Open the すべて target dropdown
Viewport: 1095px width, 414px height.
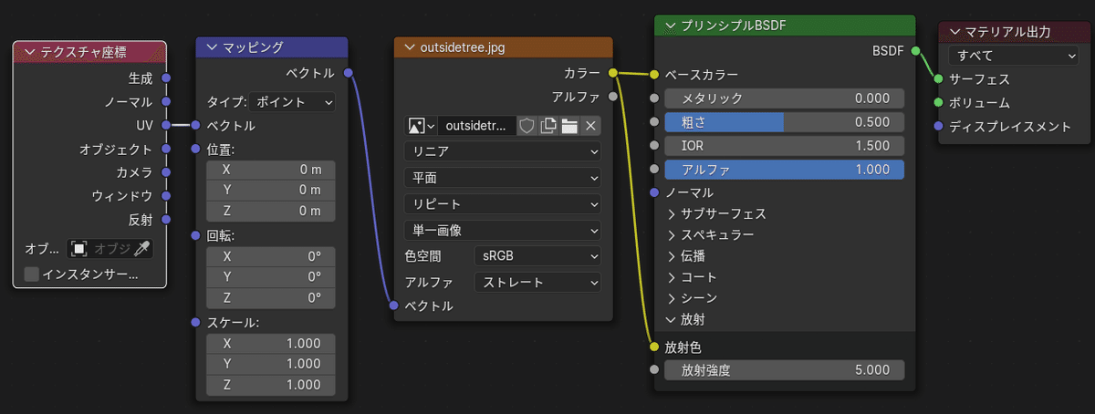click(1014, 56)
